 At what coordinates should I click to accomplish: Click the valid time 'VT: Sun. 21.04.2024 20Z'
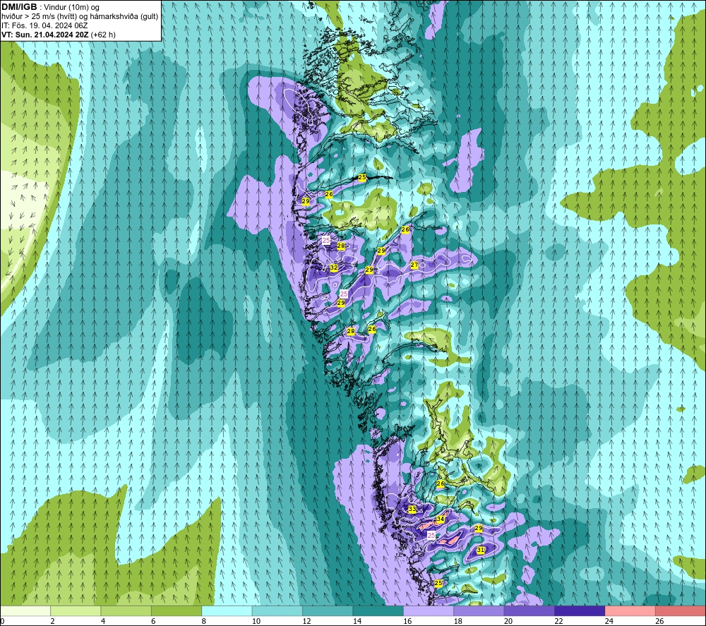pyautogui.click(x=45, y=35)
